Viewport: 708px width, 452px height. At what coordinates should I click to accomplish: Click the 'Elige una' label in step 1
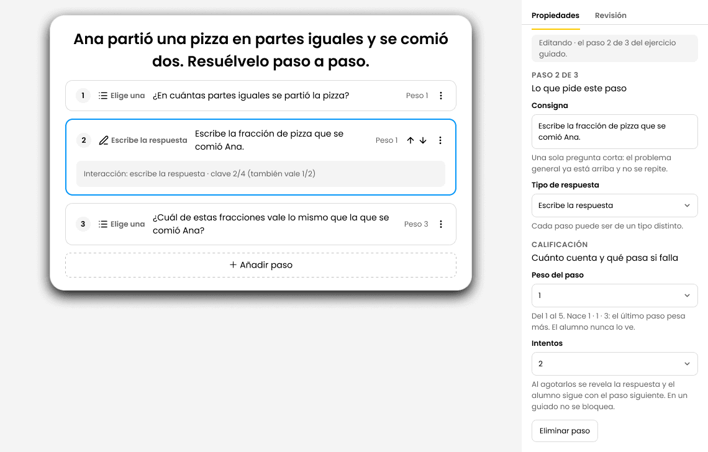[128, 96]
